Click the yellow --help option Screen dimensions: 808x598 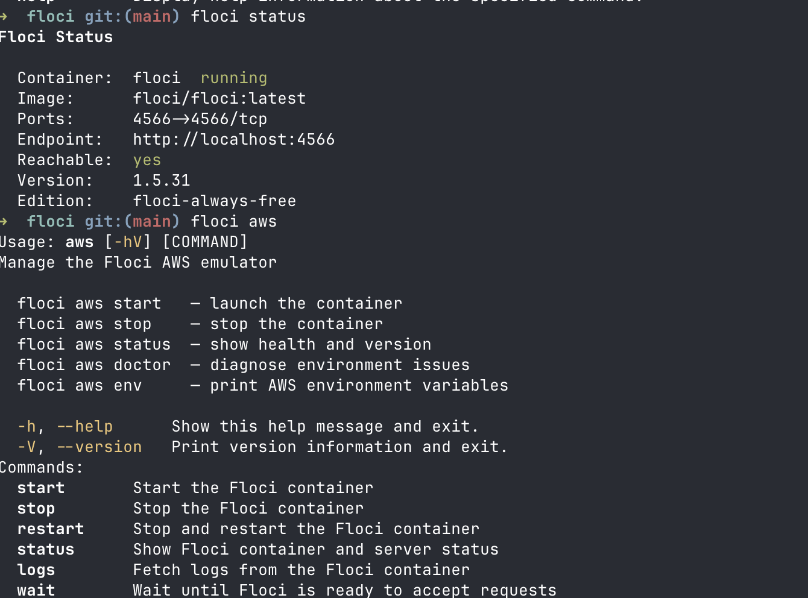[84, 426]
